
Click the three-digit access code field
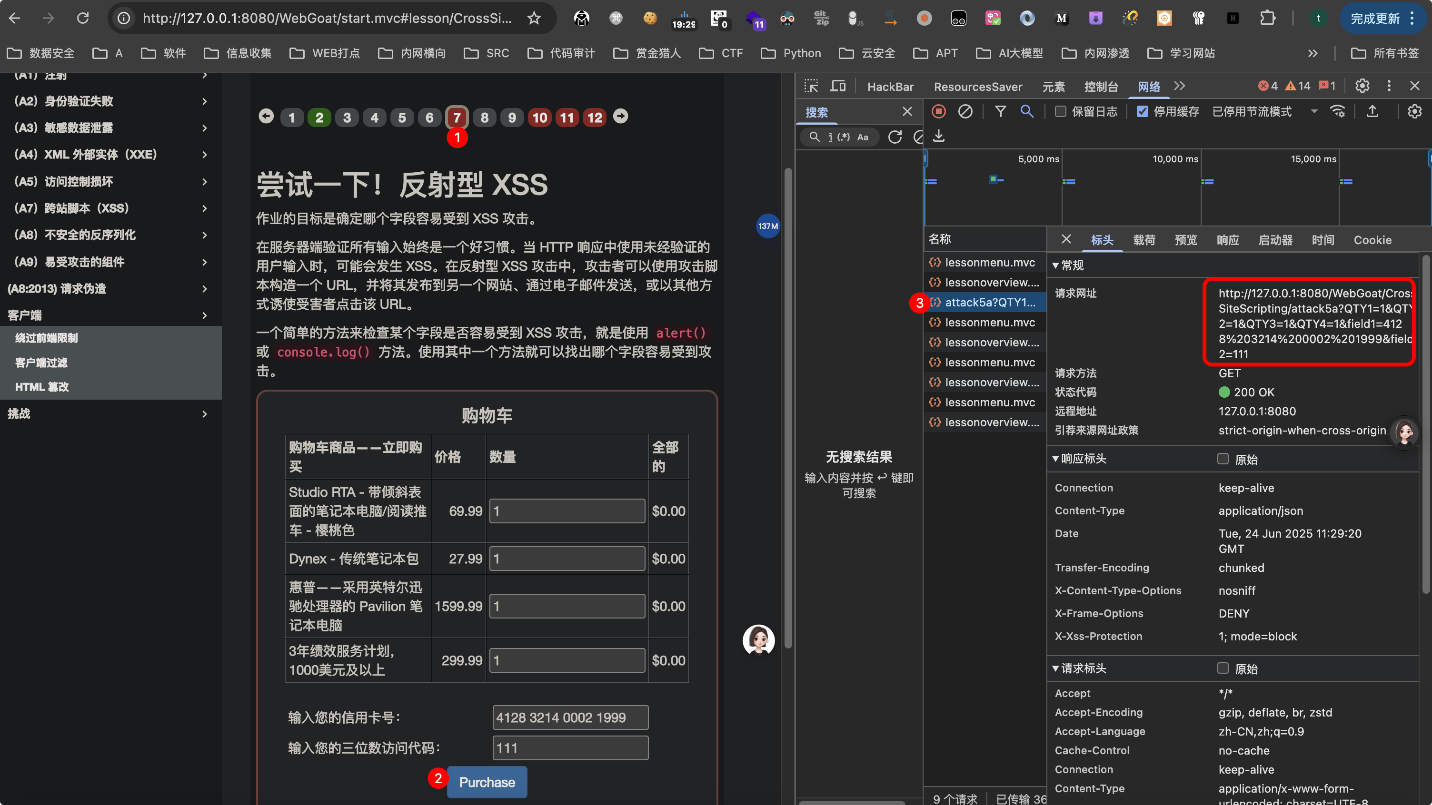pos(570,748)
